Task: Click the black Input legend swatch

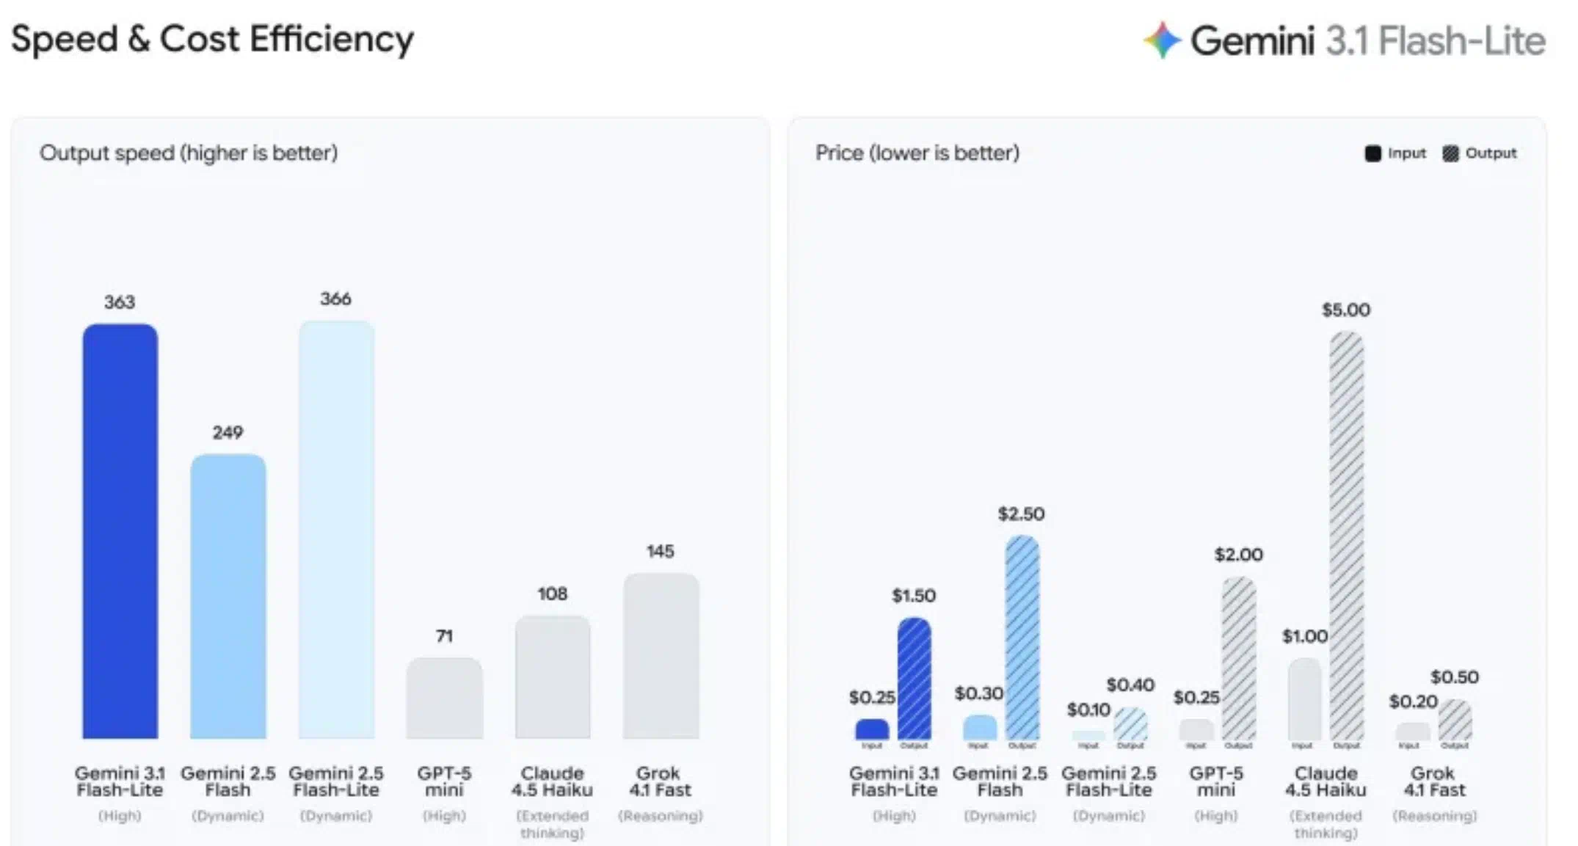Action: (1372, 153)
